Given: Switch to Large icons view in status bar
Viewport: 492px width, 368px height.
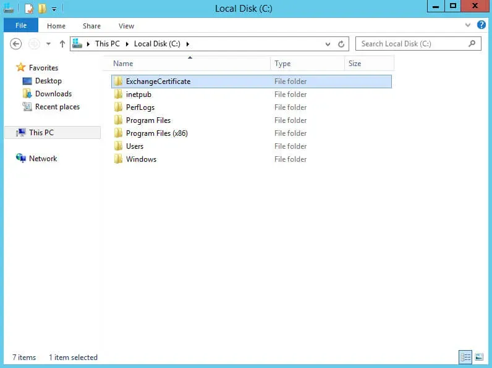Looking at the screenshot, I should 479,357.
